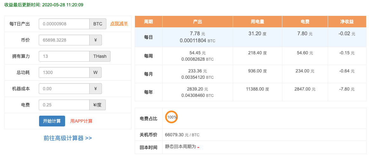Click the 机器成本 input field
Image resolution: width=369 pixels, height=156 pixels.
[64, 89]
